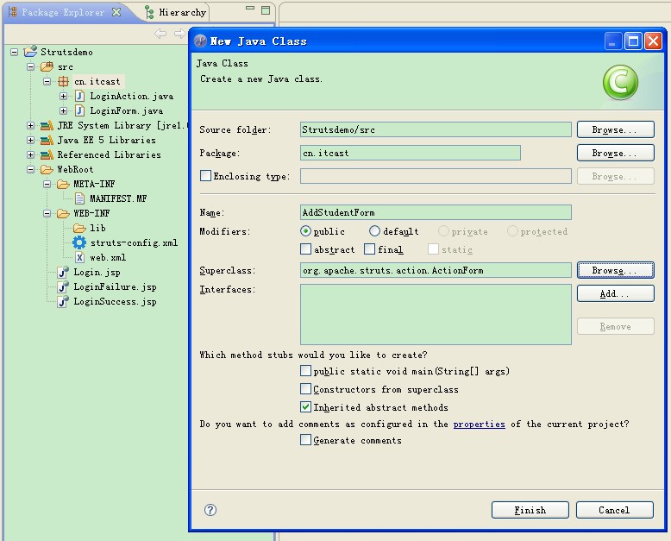
Task: Switch to the Package Explorer tab
Action: (63, 12)
